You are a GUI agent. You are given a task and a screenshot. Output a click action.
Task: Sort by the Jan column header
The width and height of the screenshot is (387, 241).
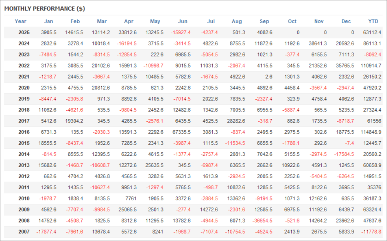click(49, 21)
